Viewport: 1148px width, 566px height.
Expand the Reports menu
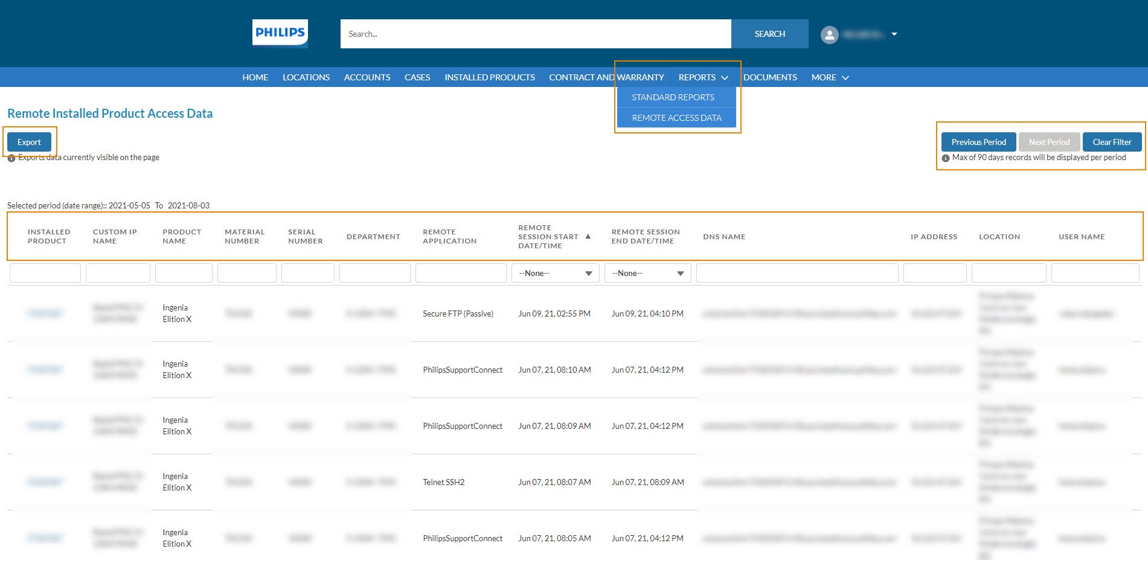703,77
